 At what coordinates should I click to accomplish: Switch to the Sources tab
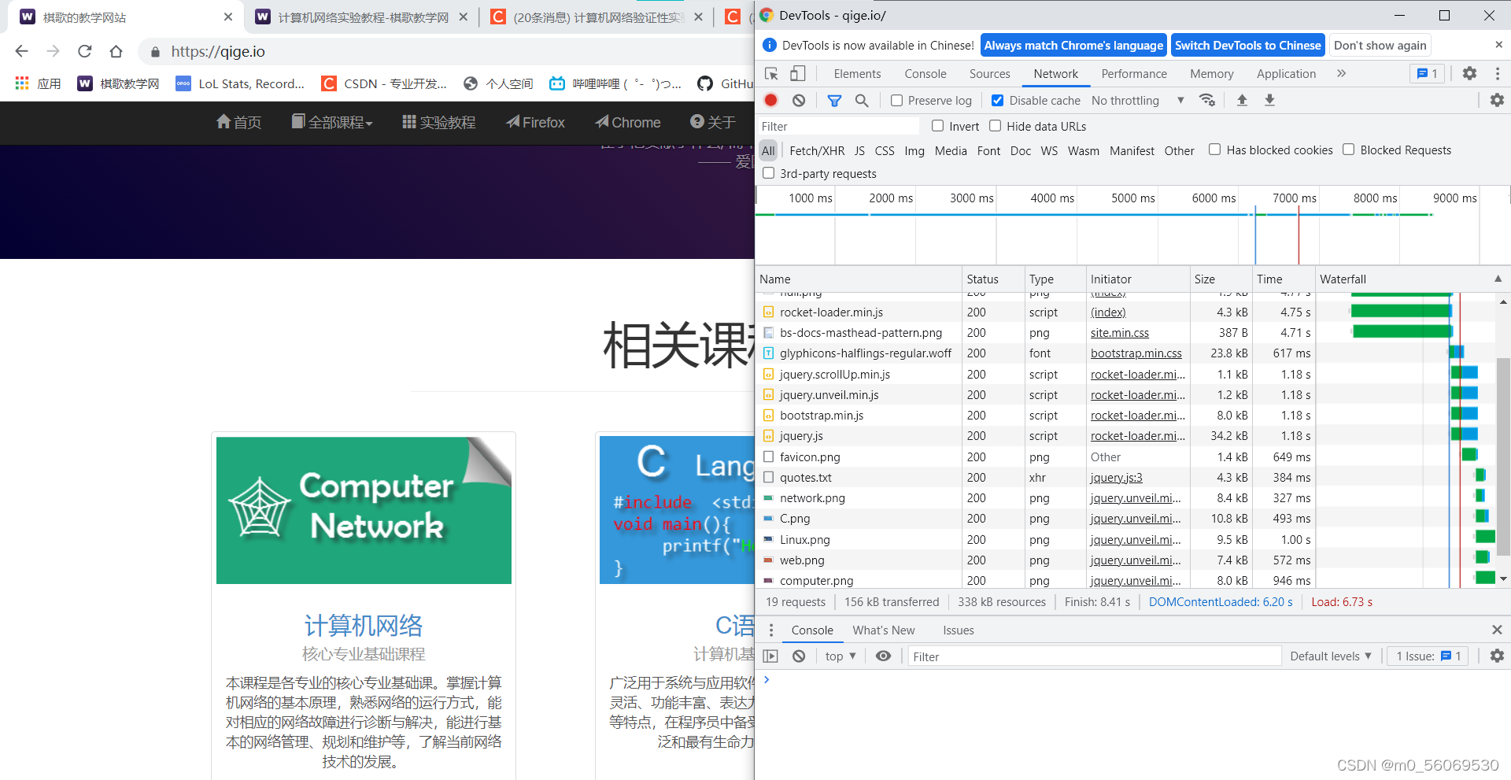tap(989, 73)
